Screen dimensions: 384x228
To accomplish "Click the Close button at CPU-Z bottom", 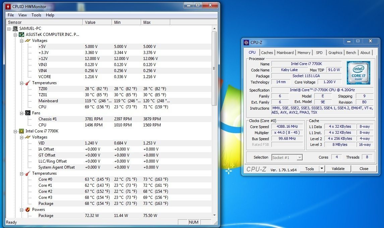I will pyautogui.click(x=364, y=169).
